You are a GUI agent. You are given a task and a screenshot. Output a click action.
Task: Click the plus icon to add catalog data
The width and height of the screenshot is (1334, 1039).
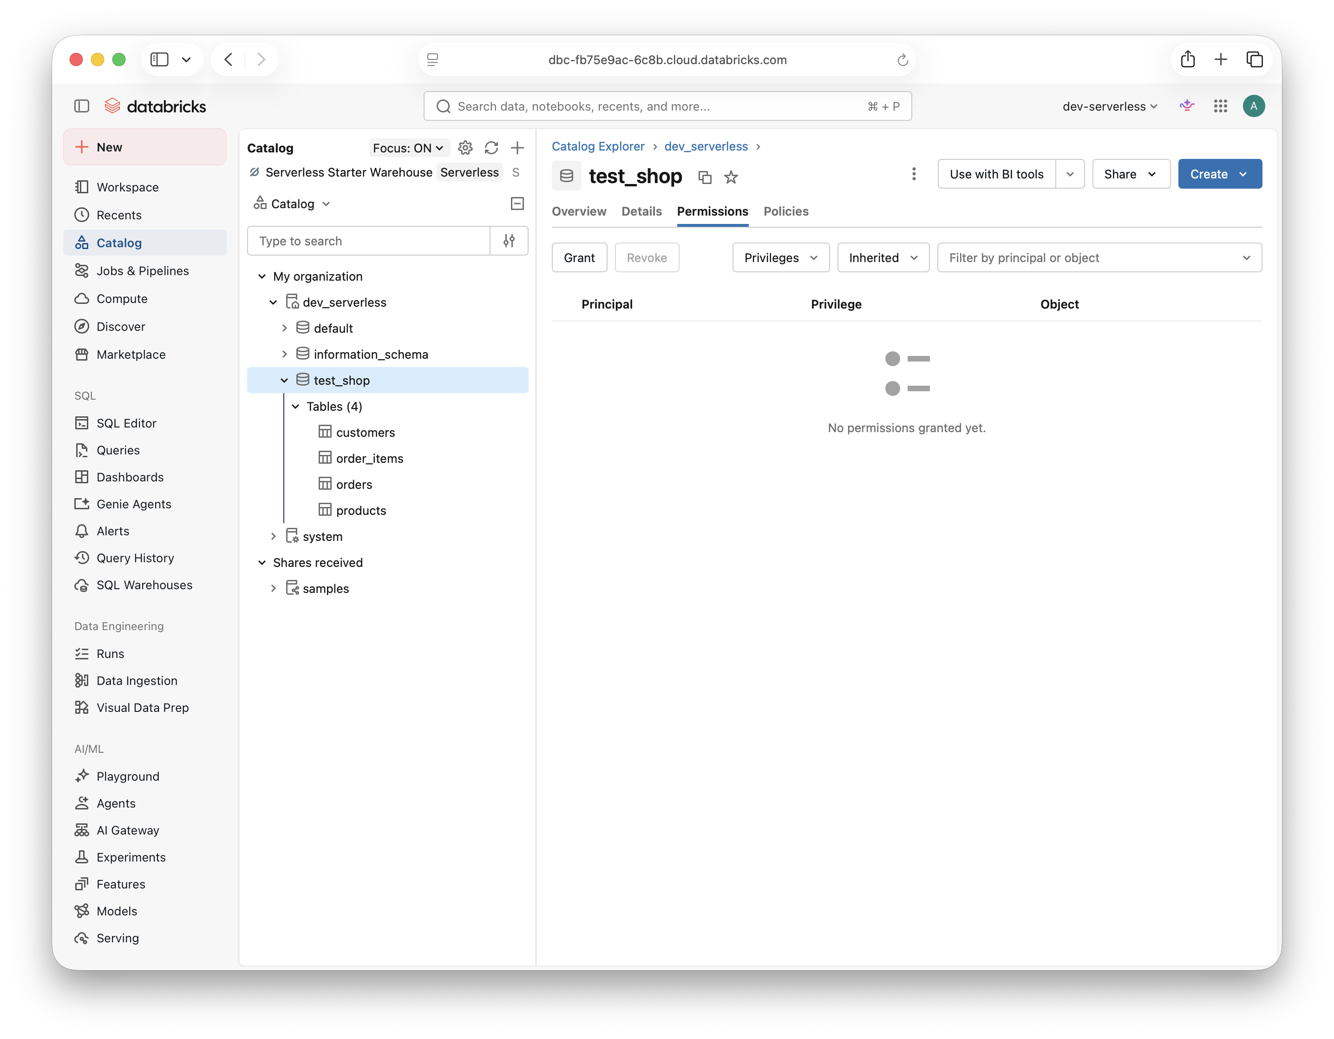(517, 148)
